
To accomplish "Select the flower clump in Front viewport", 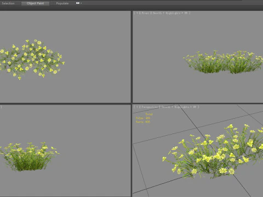I will [224, 62].
